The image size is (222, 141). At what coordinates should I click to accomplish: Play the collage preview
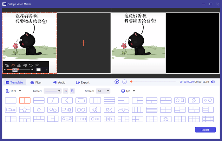[x=117, y=82]
